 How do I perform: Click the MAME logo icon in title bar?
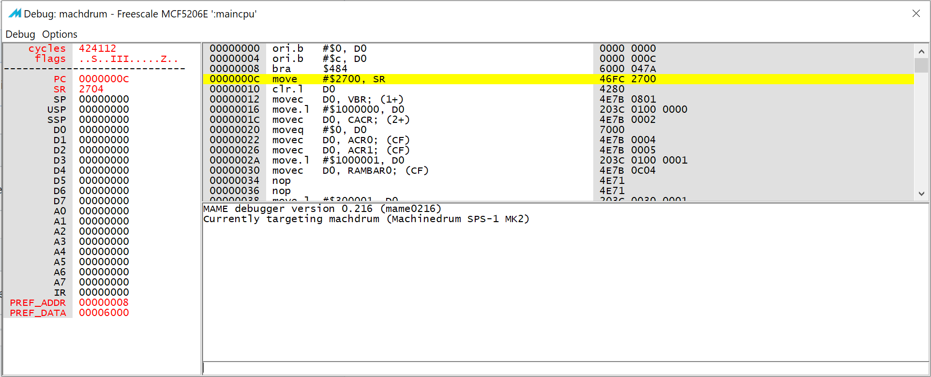click(15, 14)
